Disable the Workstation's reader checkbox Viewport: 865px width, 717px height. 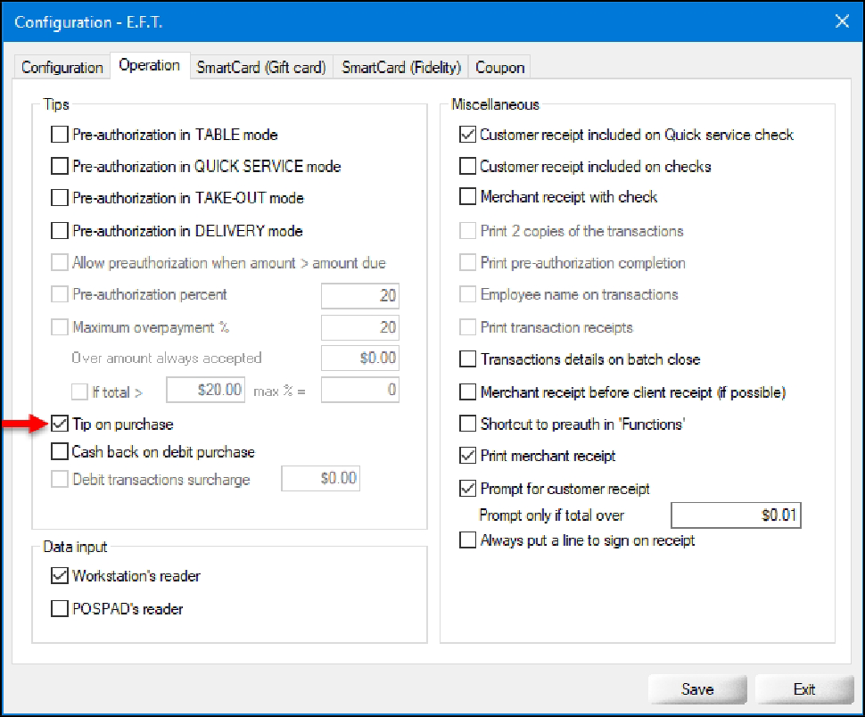(x=60, y=576)
